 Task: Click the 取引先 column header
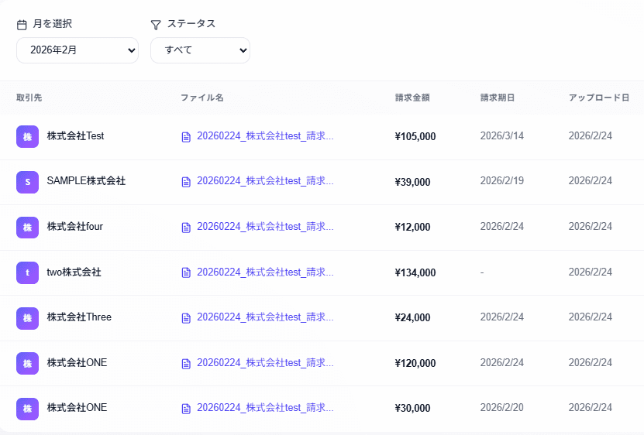click(x=29, y=98)
